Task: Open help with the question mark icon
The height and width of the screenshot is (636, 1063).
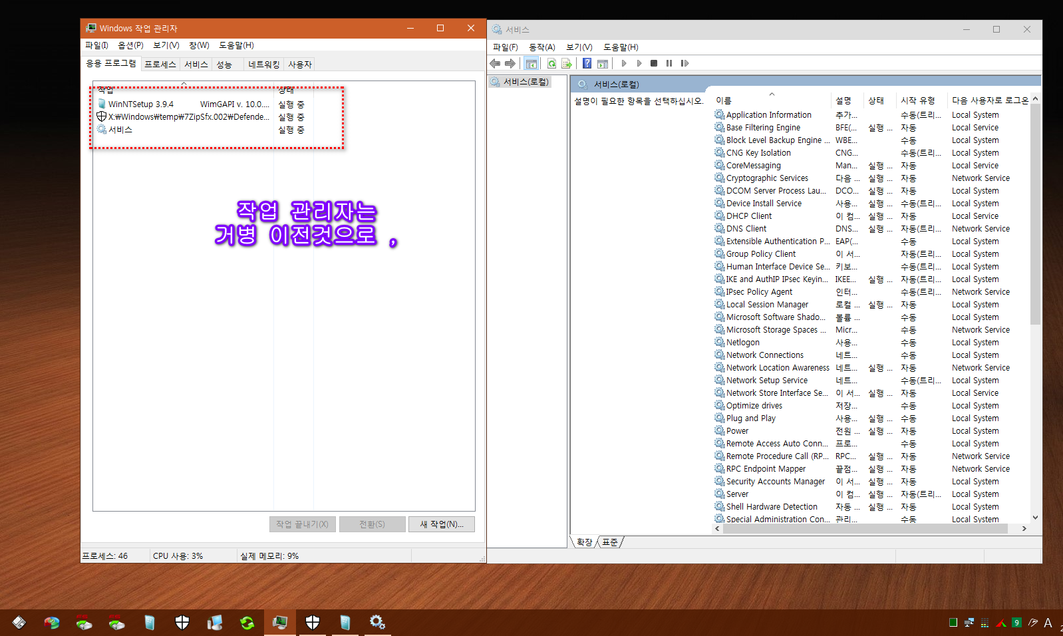Action: (x=587, y=63)
